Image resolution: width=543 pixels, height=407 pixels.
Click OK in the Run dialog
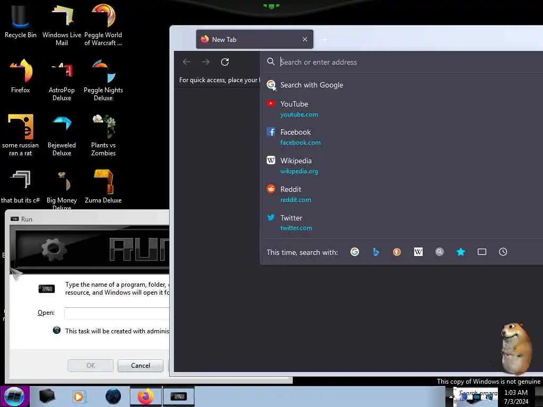[x=90, y=366]
